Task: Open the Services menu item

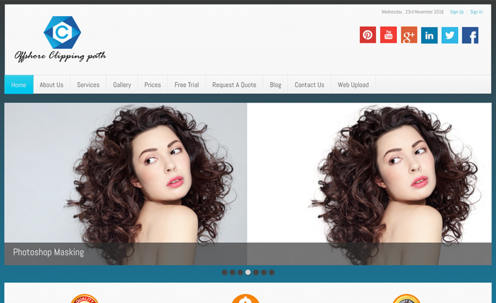Action: click(88, 84)
